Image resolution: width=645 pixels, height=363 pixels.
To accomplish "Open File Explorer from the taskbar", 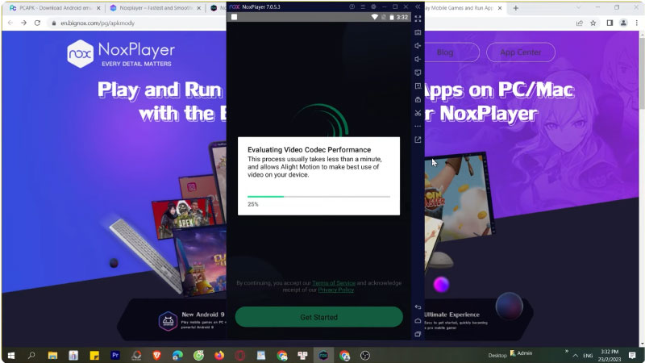I will [x=52, y=355].
